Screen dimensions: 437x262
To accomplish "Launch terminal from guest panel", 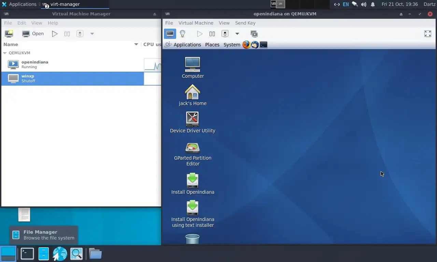I will pos(264,45).
